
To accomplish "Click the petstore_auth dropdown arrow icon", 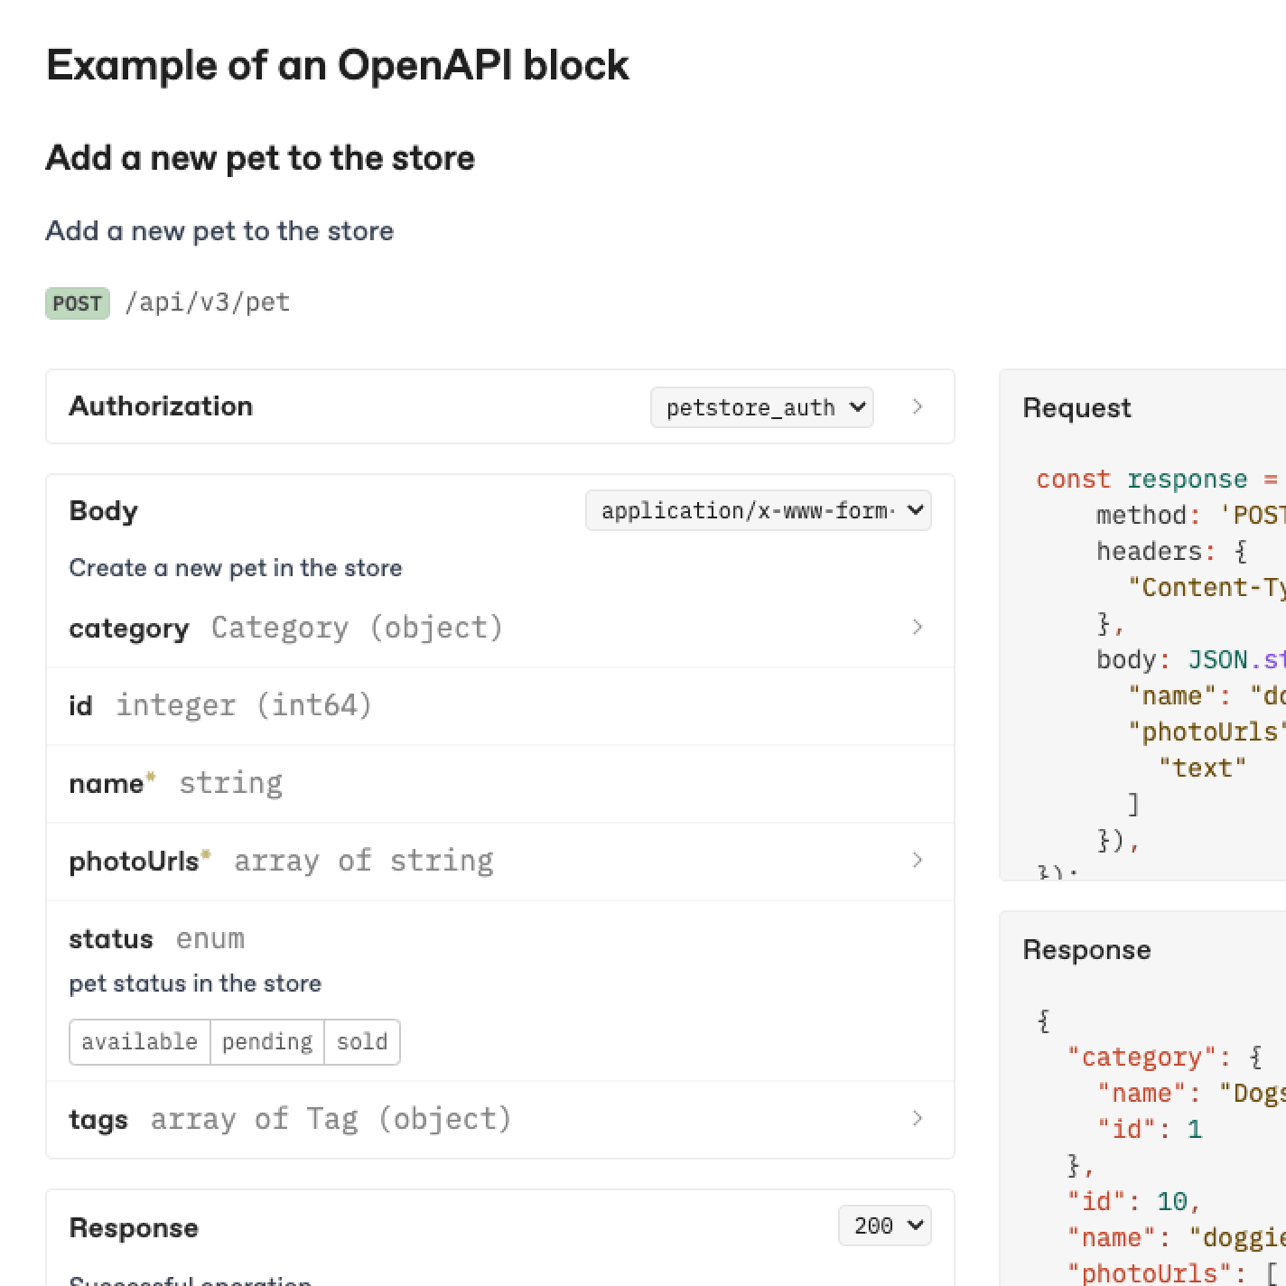I will pos(856,406).
